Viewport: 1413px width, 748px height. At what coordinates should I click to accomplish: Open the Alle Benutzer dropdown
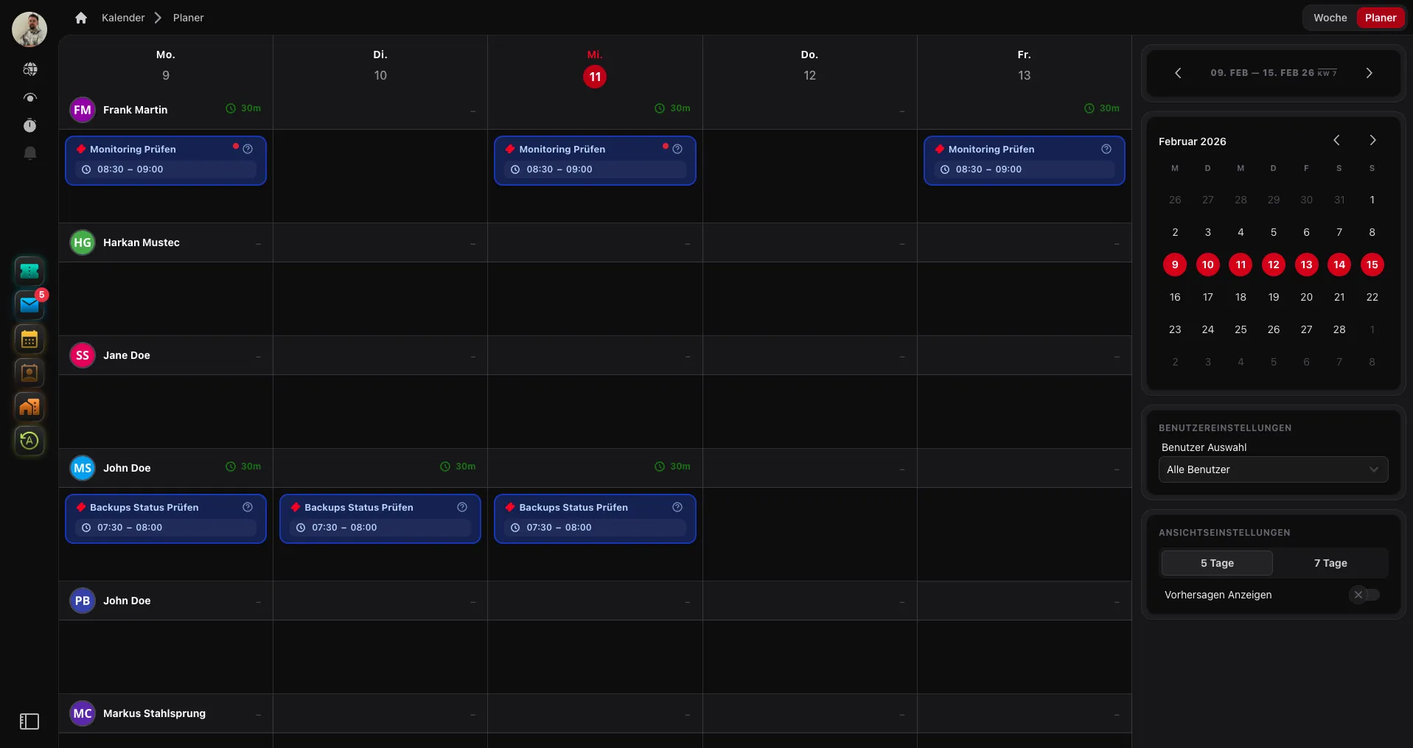click(1274, 469)
